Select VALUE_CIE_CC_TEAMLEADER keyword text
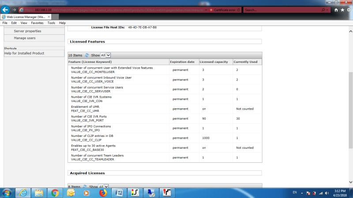Image resolution: width=353 pixels, height=198 pixels. (x=93, y=159)
